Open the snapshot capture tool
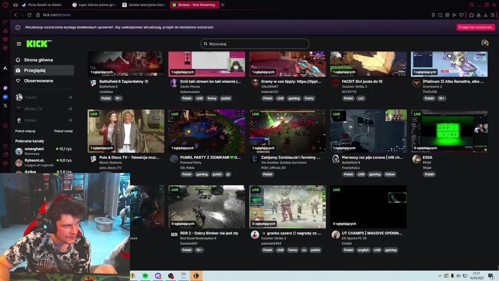 coord(440,15)
